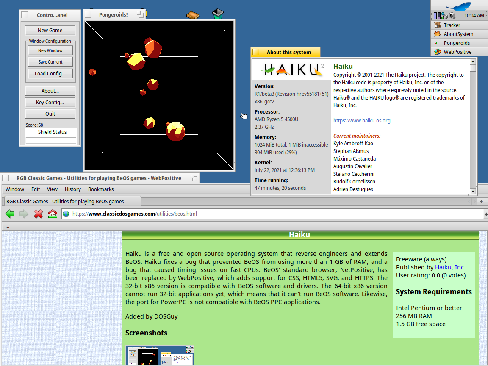This screenshot has width=488, height=366.
Task: Open the network status tray icon
Action: click(x=444, y=16)
